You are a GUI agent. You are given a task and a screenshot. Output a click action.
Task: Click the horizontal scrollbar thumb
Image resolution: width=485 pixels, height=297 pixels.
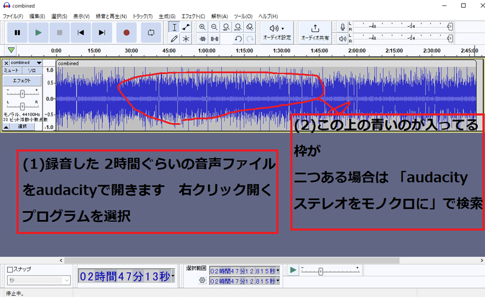[232, 261]
